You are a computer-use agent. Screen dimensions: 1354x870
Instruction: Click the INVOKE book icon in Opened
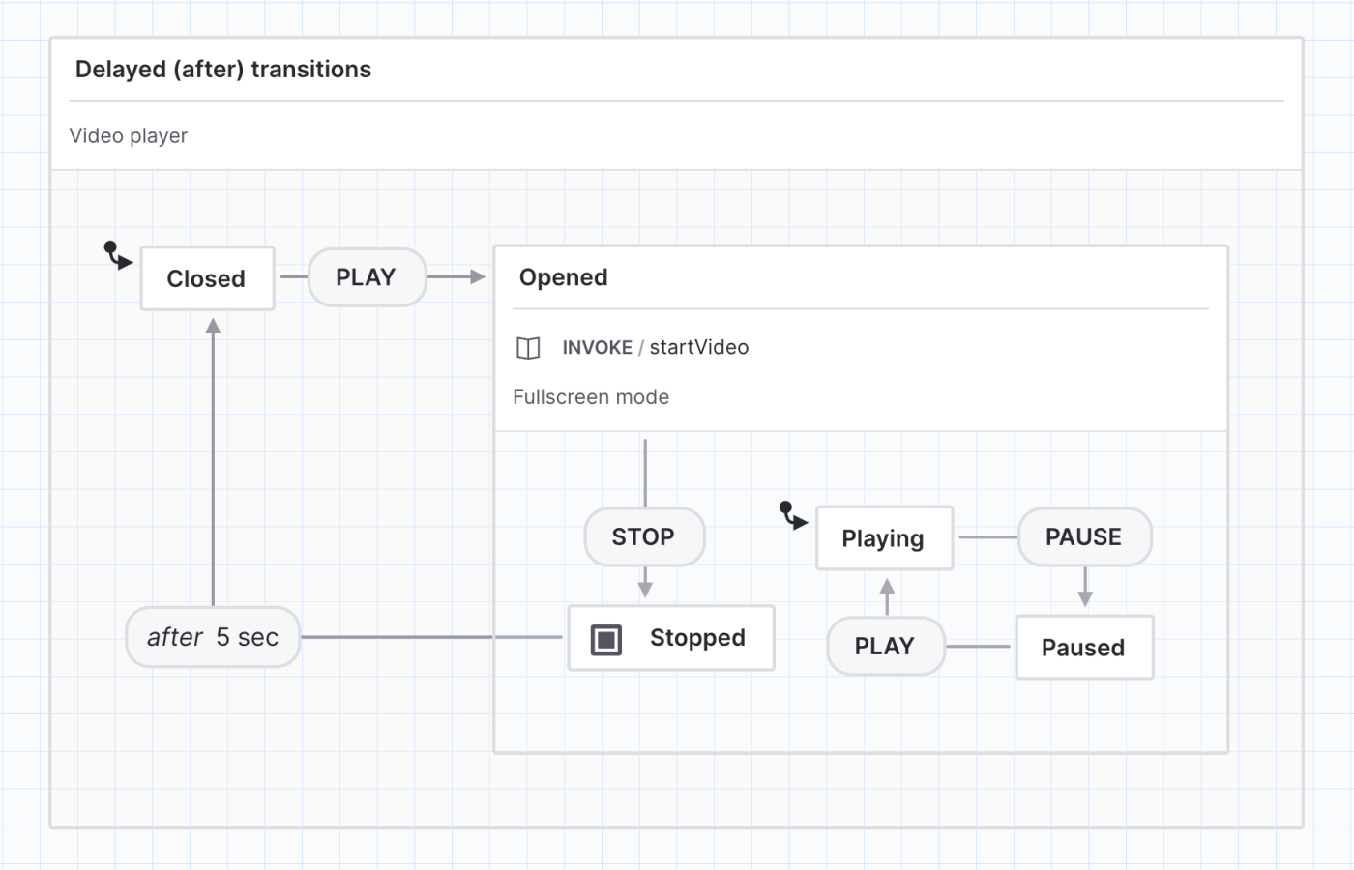[x=528, y=347]
